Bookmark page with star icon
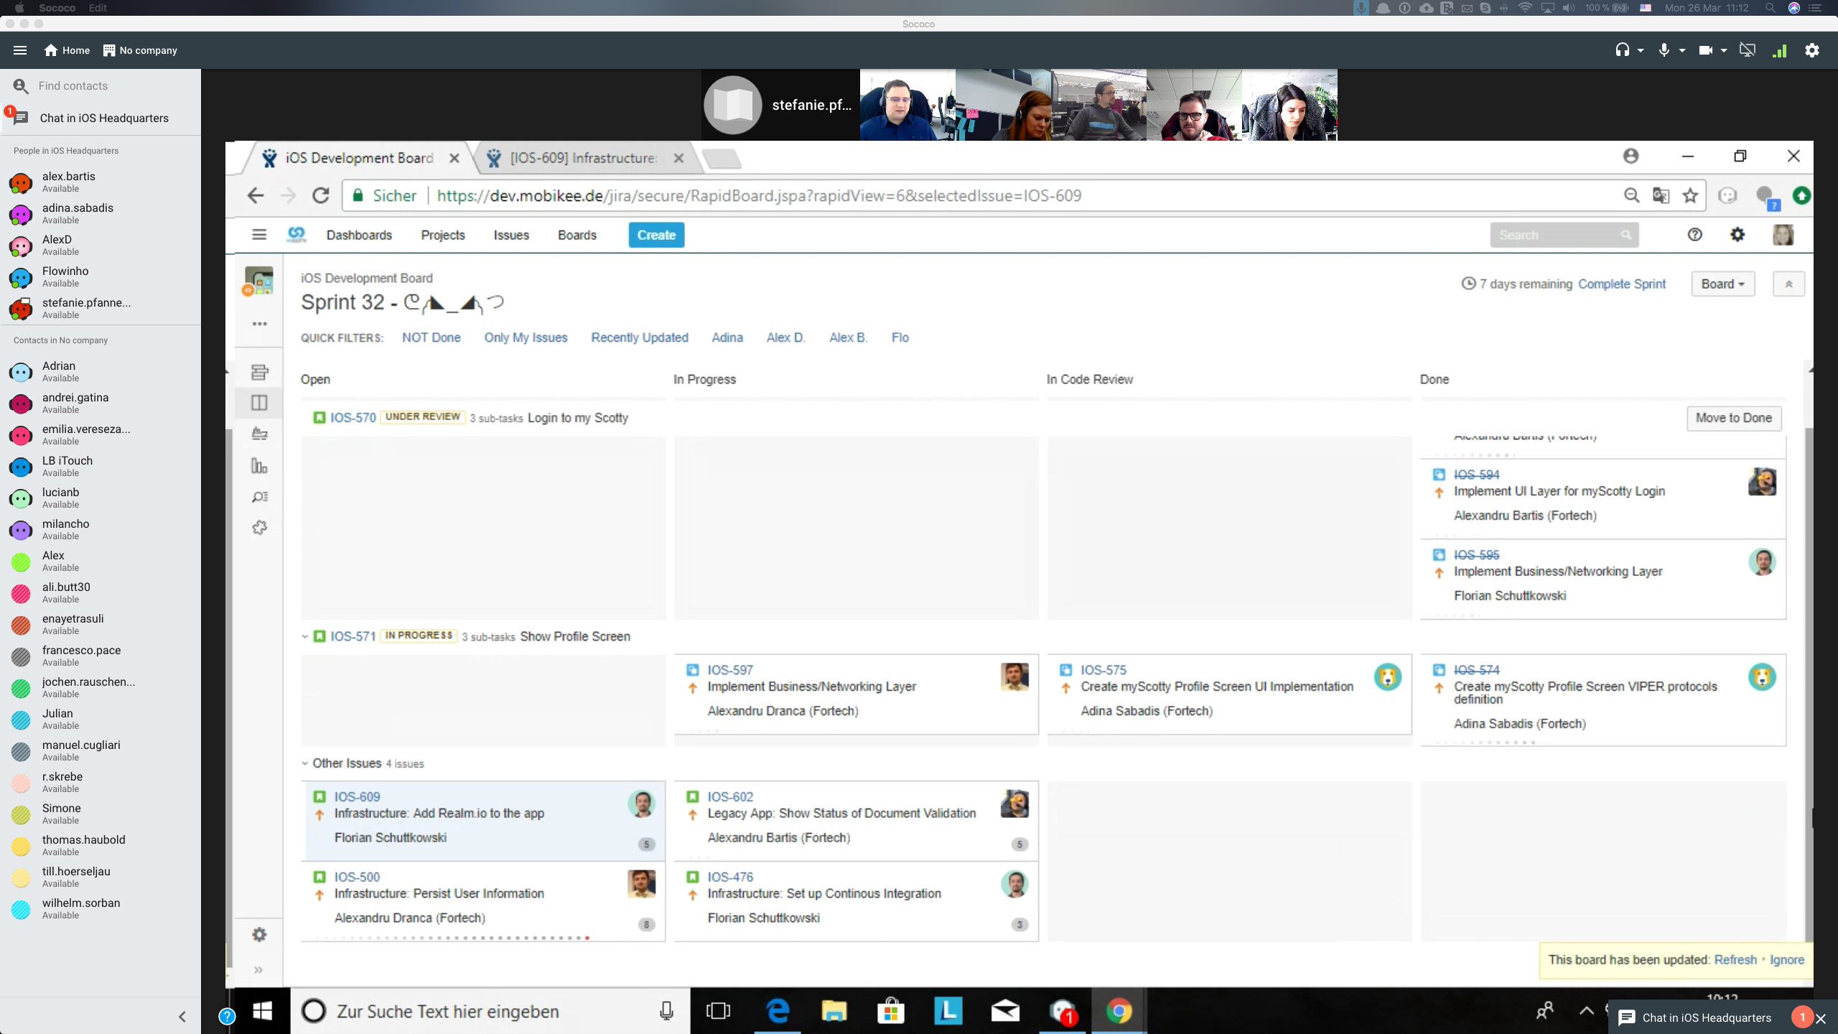Image resolution: width=1838 pixels, height=1034 pixels. (x=1690, y=195)
